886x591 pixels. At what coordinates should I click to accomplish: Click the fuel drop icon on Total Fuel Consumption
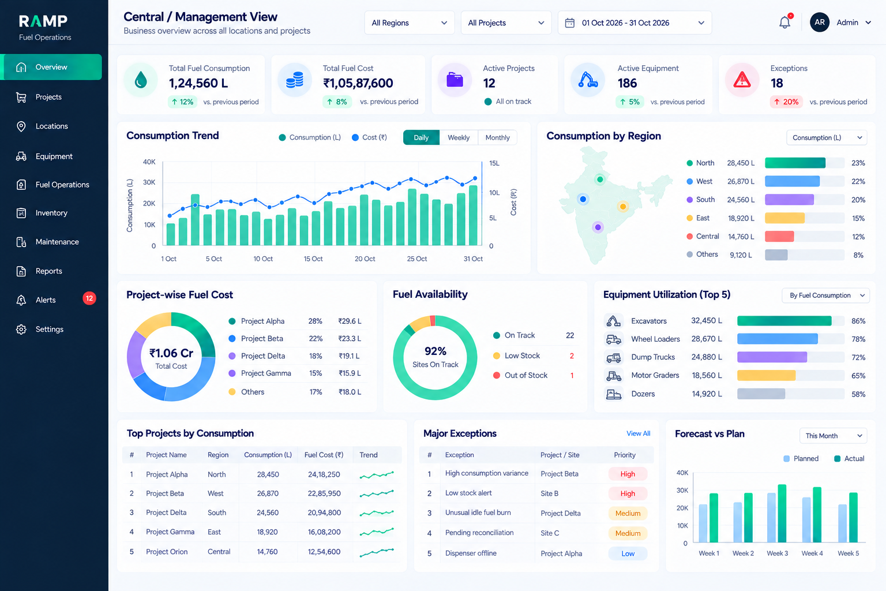pyautogui.click(x=141, y=80)
